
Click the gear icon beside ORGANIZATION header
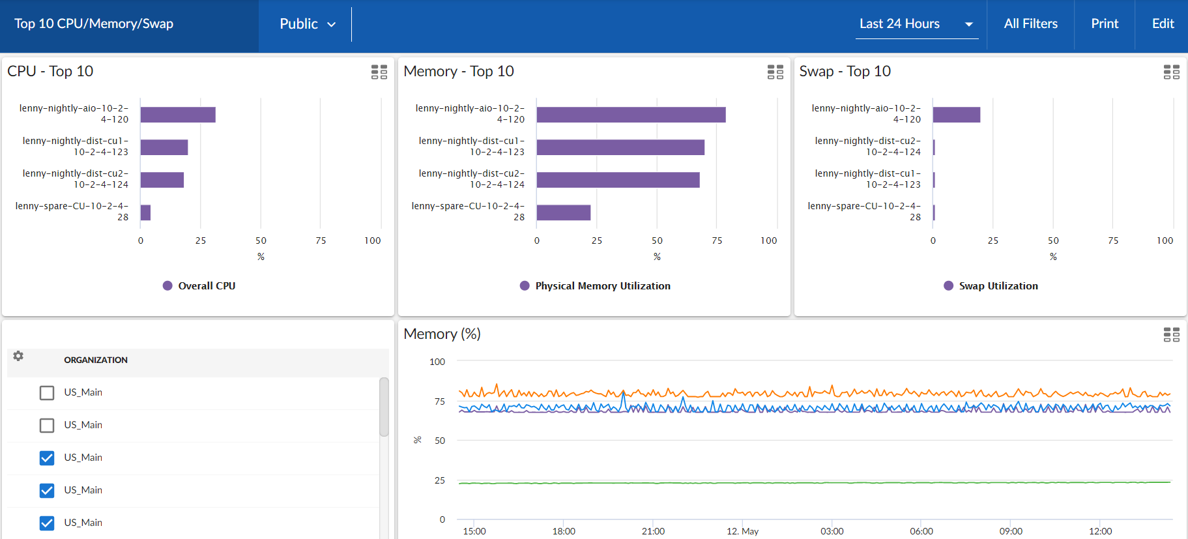pos(18,356)
